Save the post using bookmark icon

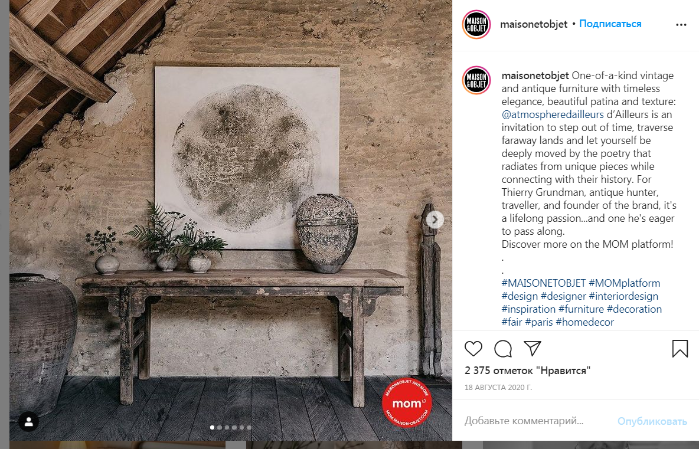tap(680, 348)
